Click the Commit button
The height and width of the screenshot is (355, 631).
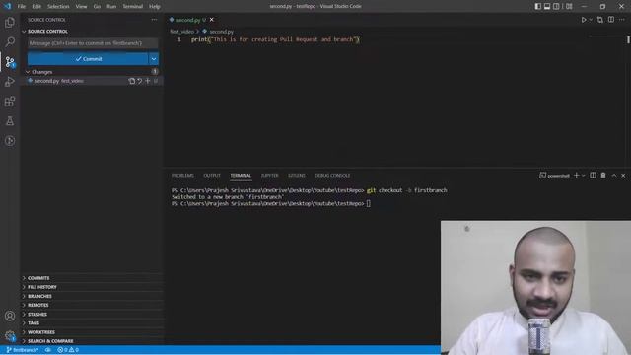click(x=88, y=59)
